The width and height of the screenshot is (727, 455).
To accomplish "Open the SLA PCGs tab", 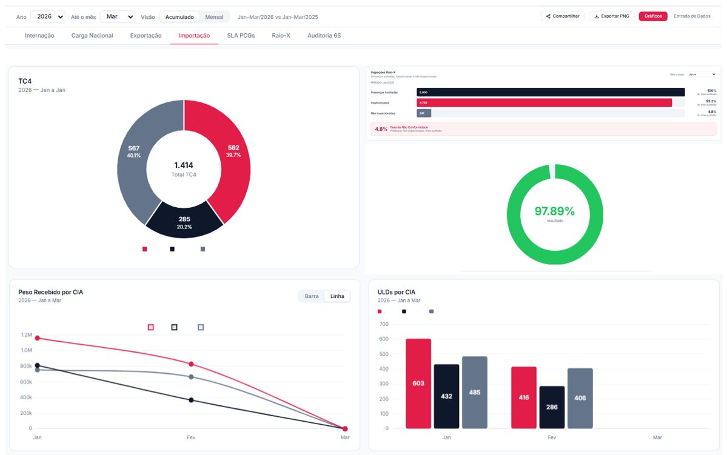I will pyautogui.click(x=241, y=35).
